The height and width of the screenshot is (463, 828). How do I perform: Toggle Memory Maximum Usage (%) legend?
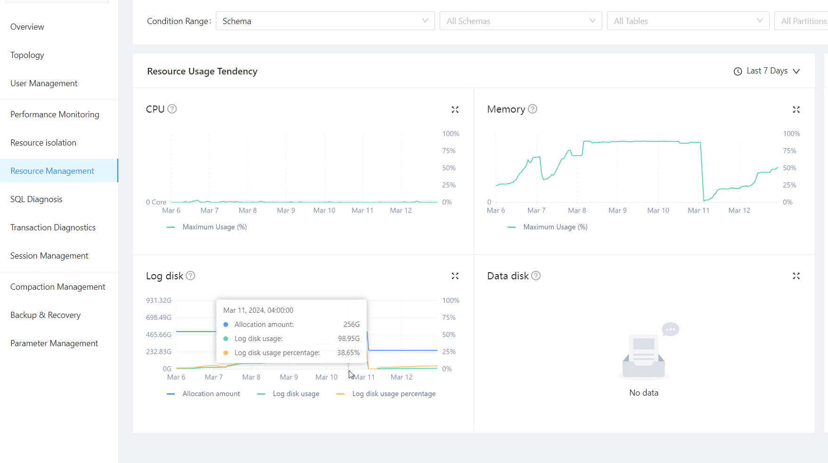pos(548,227)
